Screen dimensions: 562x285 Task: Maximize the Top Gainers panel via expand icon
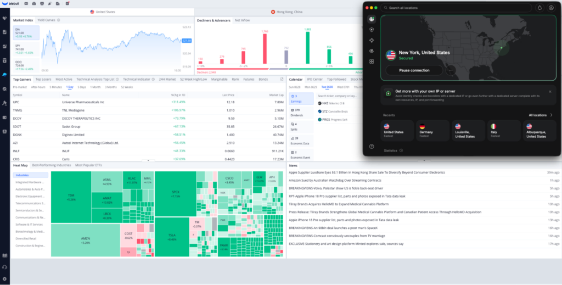282,80
